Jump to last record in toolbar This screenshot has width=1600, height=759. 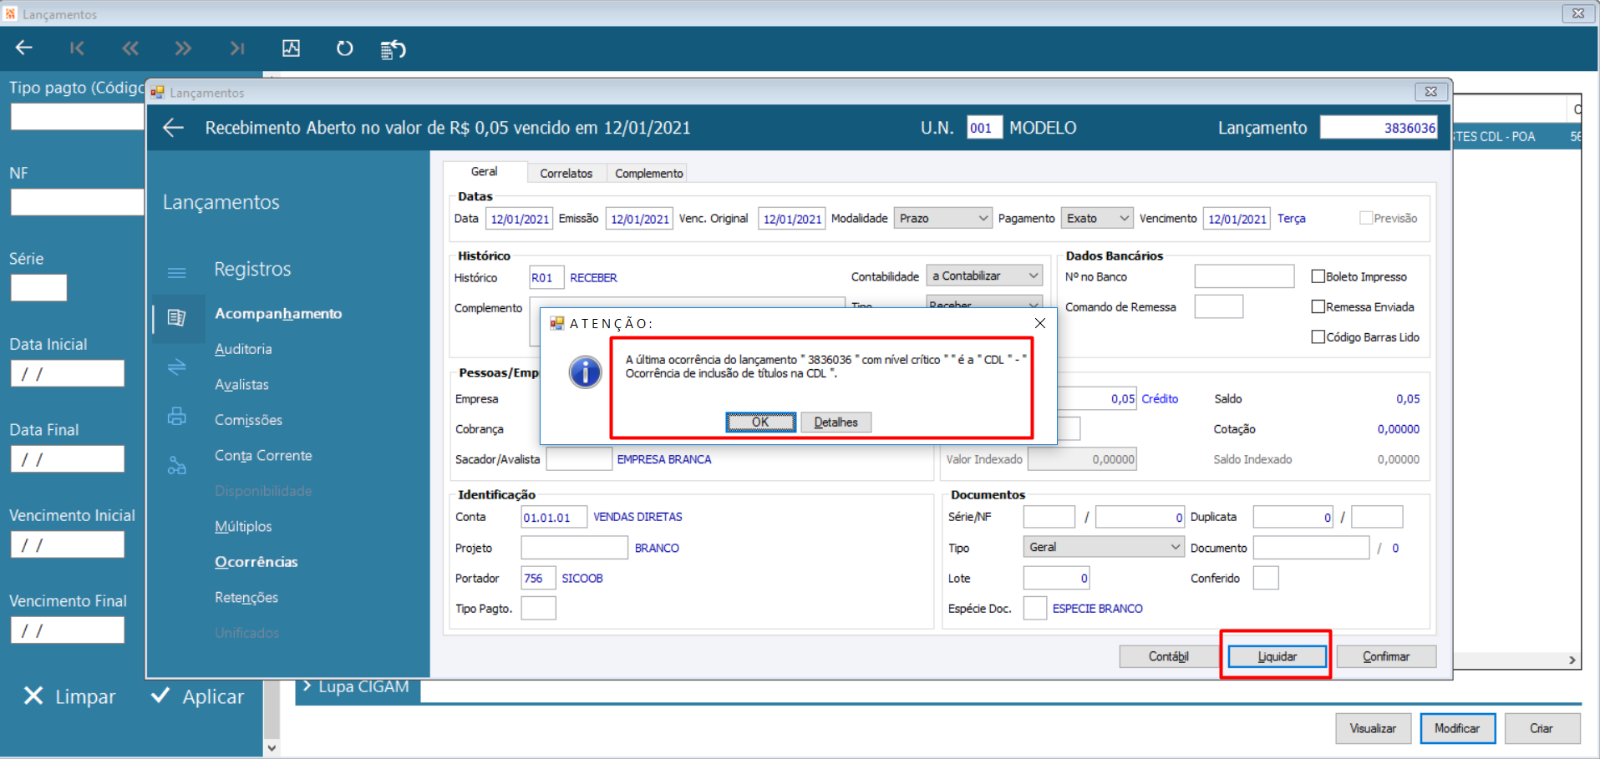click(237, 48)
